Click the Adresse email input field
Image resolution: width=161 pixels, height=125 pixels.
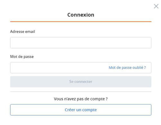[81, 43]
